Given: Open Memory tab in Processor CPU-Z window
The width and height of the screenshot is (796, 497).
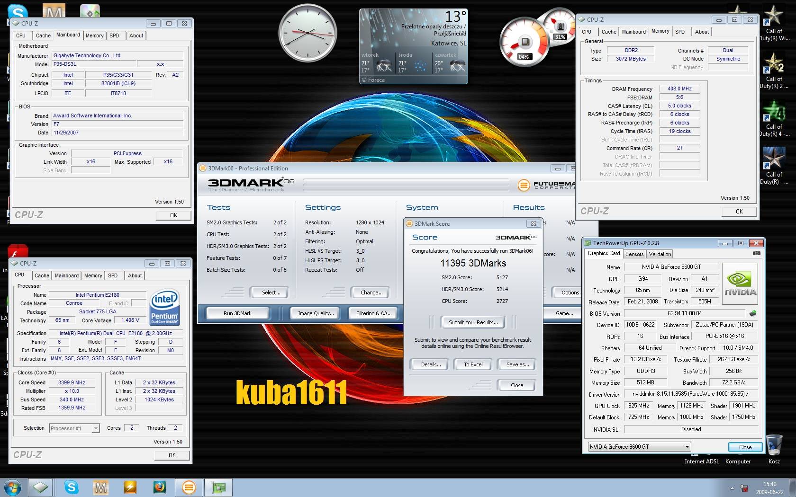Looking at the screenshot, I should tap(93, 275).
